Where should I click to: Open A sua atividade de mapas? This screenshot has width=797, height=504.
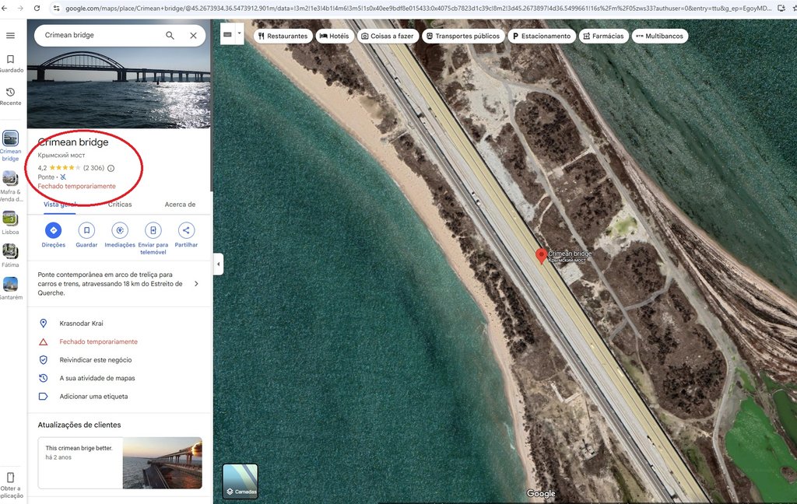119,379
